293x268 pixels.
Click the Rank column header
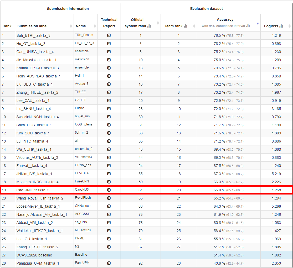pos(7,26)
